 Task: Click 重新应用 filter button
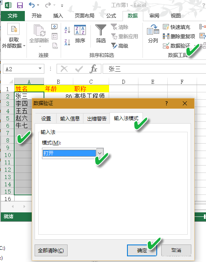point(125,36)
